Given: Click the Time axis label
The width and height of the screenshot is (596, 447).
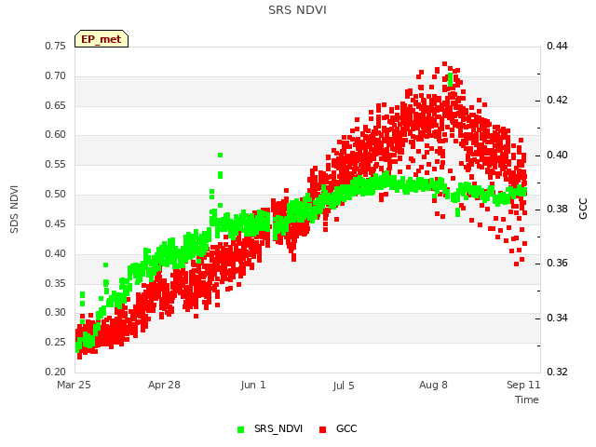Looking at the screenshot, I should coord(527,400).
